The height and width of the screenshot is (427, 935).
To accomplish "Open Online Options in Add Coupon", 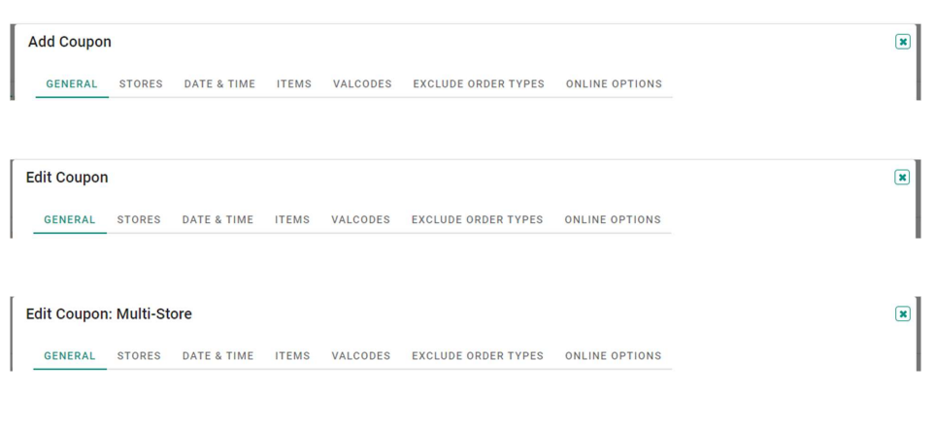I will [x=615, y=84].
